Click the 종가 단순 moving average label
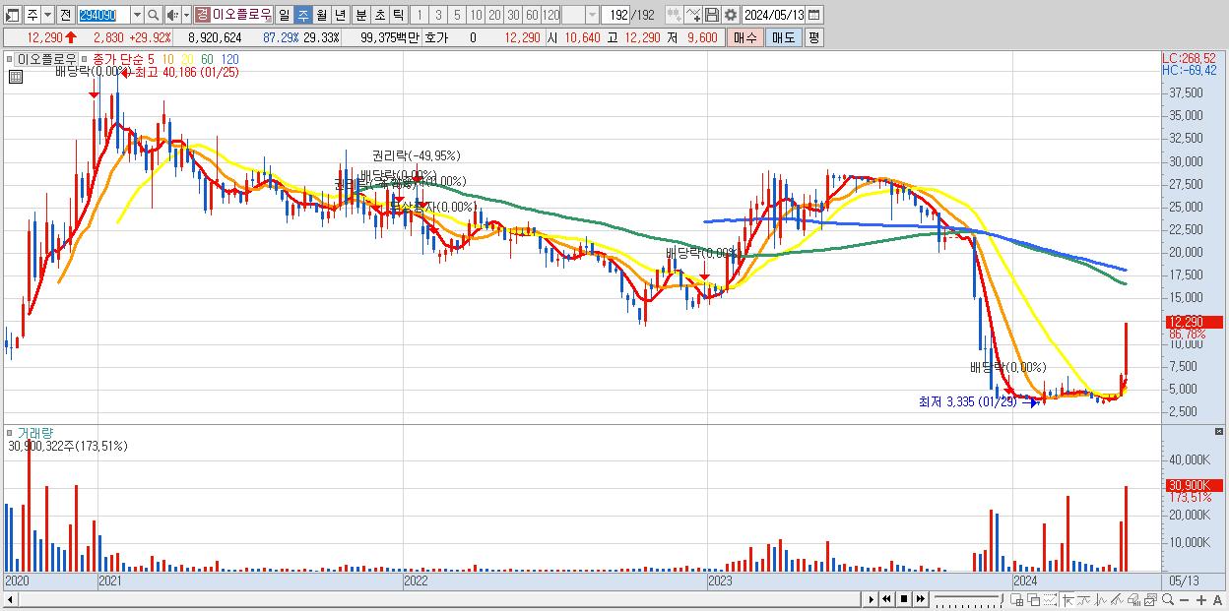Viewport: 1229px width, 611px height. 116,59
